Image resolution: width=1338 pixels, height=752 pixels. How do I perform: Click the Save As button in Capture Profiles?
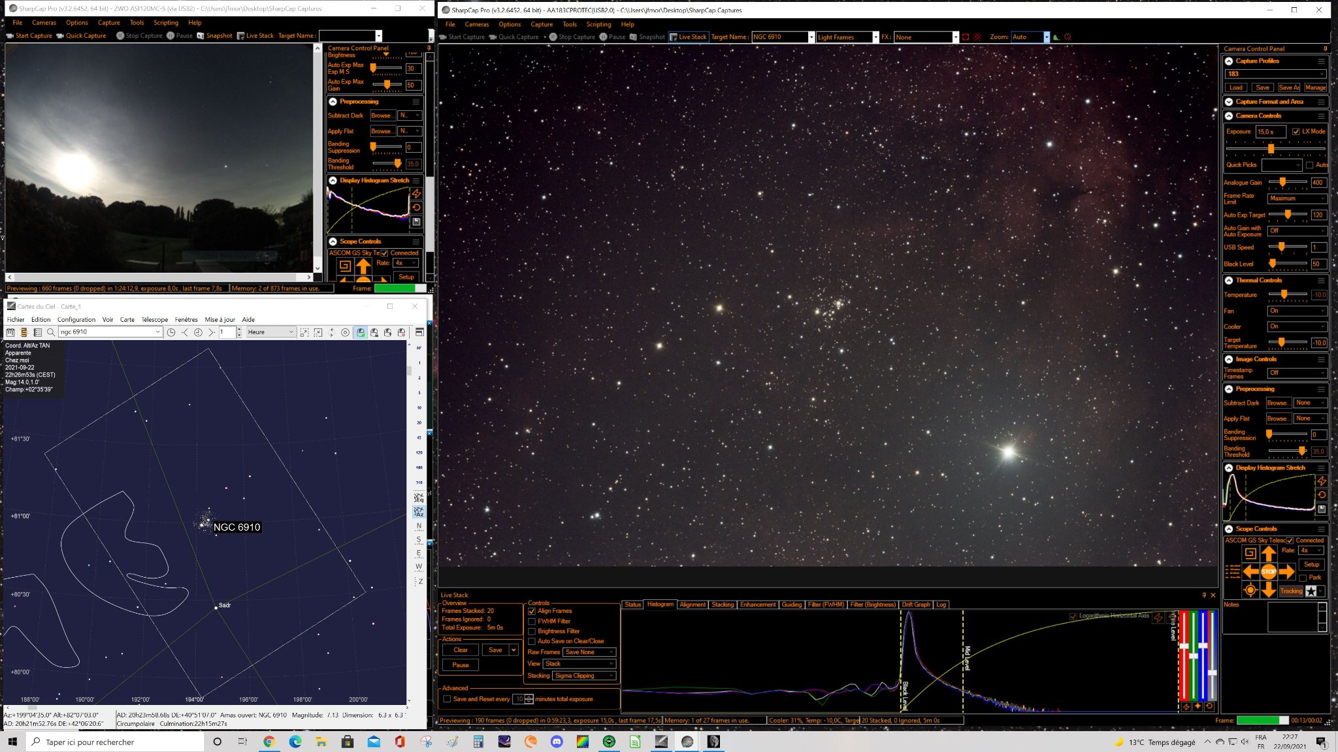[x=1288, y=87]
